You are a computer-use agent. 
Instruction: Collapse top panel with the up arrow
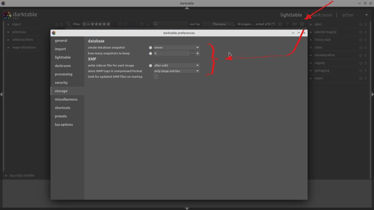click(187, 8)
